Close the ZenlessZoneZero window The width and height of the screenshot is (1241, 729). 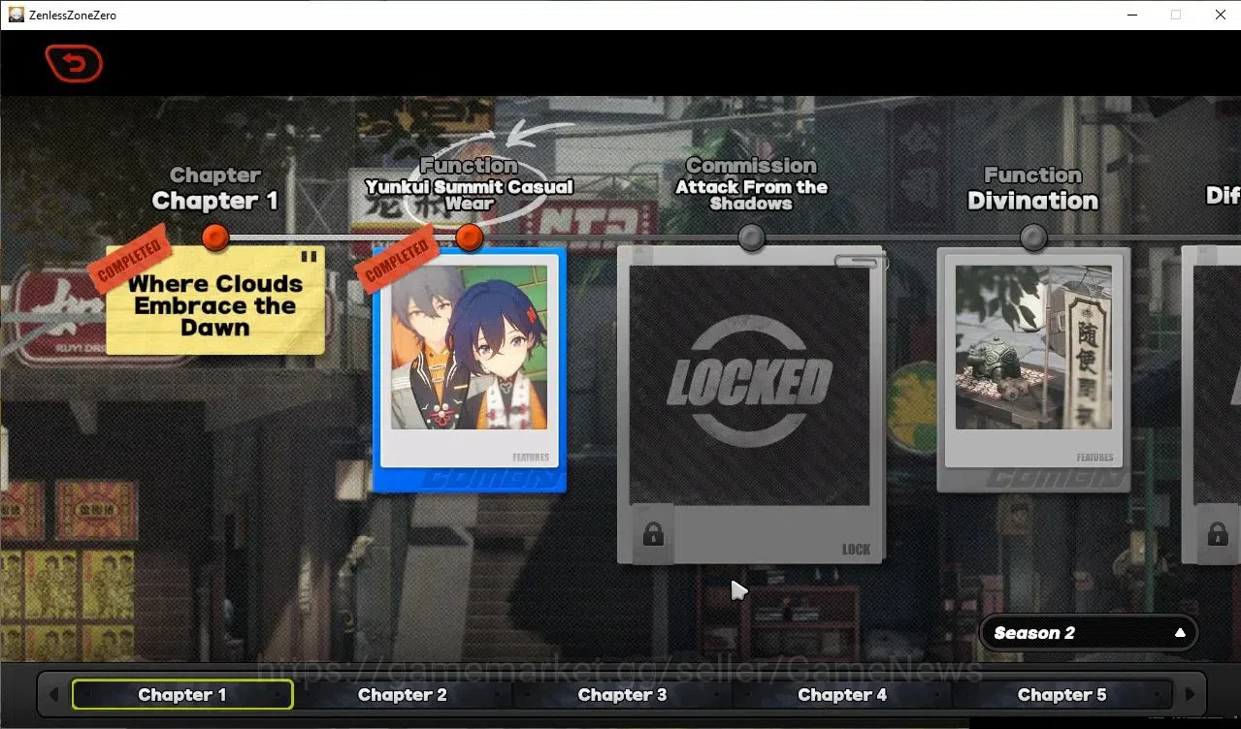pyautogui.click(x=1220, y=15)
